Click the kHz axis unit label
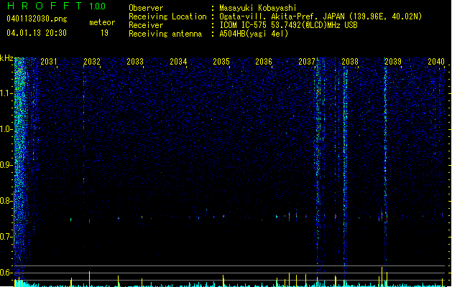Viewport: 452px width, 287px height. coord(6,58)
